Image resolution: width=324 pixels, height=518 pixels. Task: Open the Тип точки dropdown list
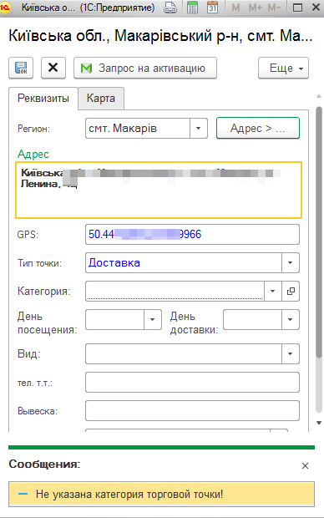click(291, 262)
